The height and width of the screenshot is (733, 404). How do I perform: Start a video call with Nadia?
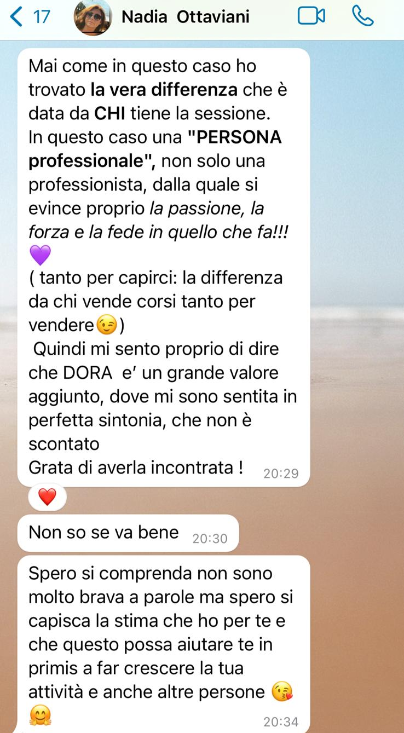pyautogui.click(x=311, y=16)
